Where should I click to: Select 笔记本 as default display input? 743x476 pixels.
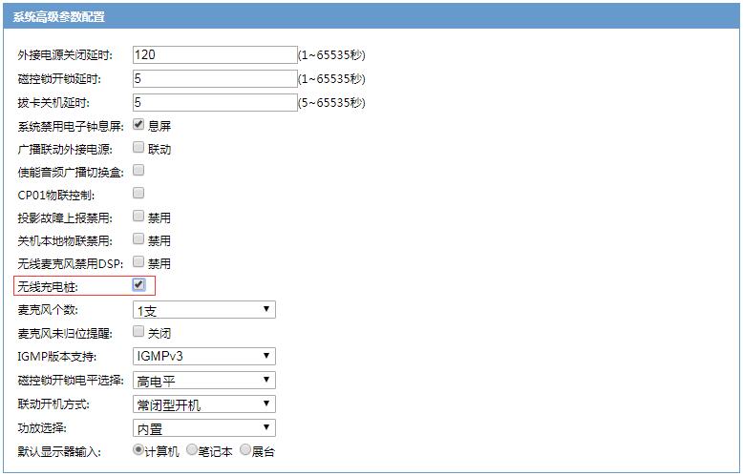(192, 450)
